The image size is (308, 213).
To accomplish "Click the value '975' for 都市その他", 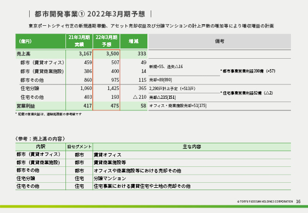I will coord(115,80).
